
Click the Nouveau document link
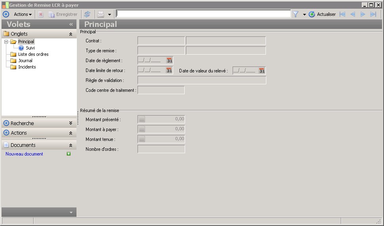[x=24, y=154]
